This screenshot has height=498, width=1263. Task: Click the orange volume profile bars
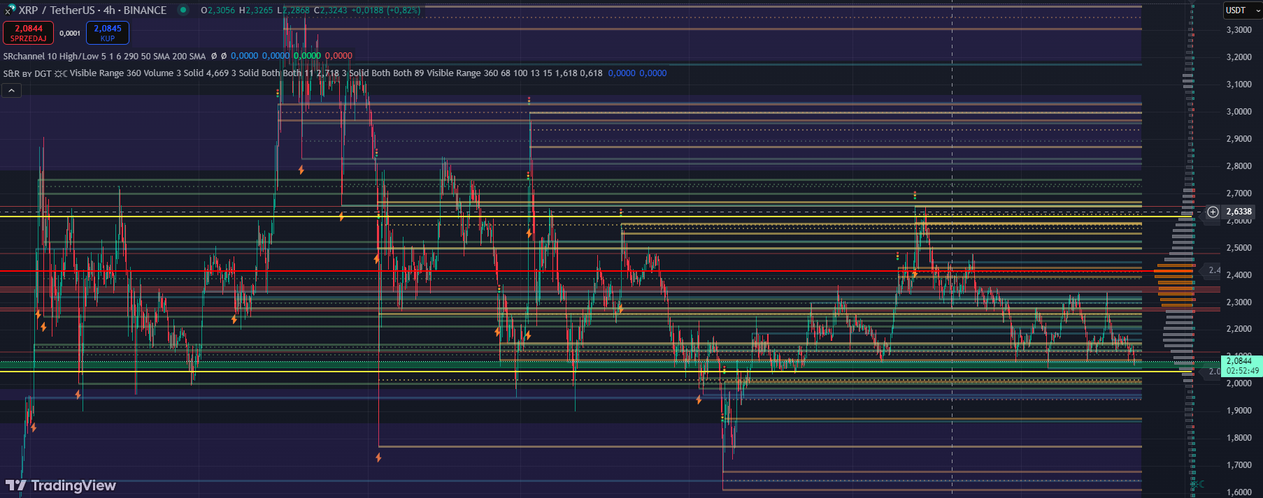1175,285
